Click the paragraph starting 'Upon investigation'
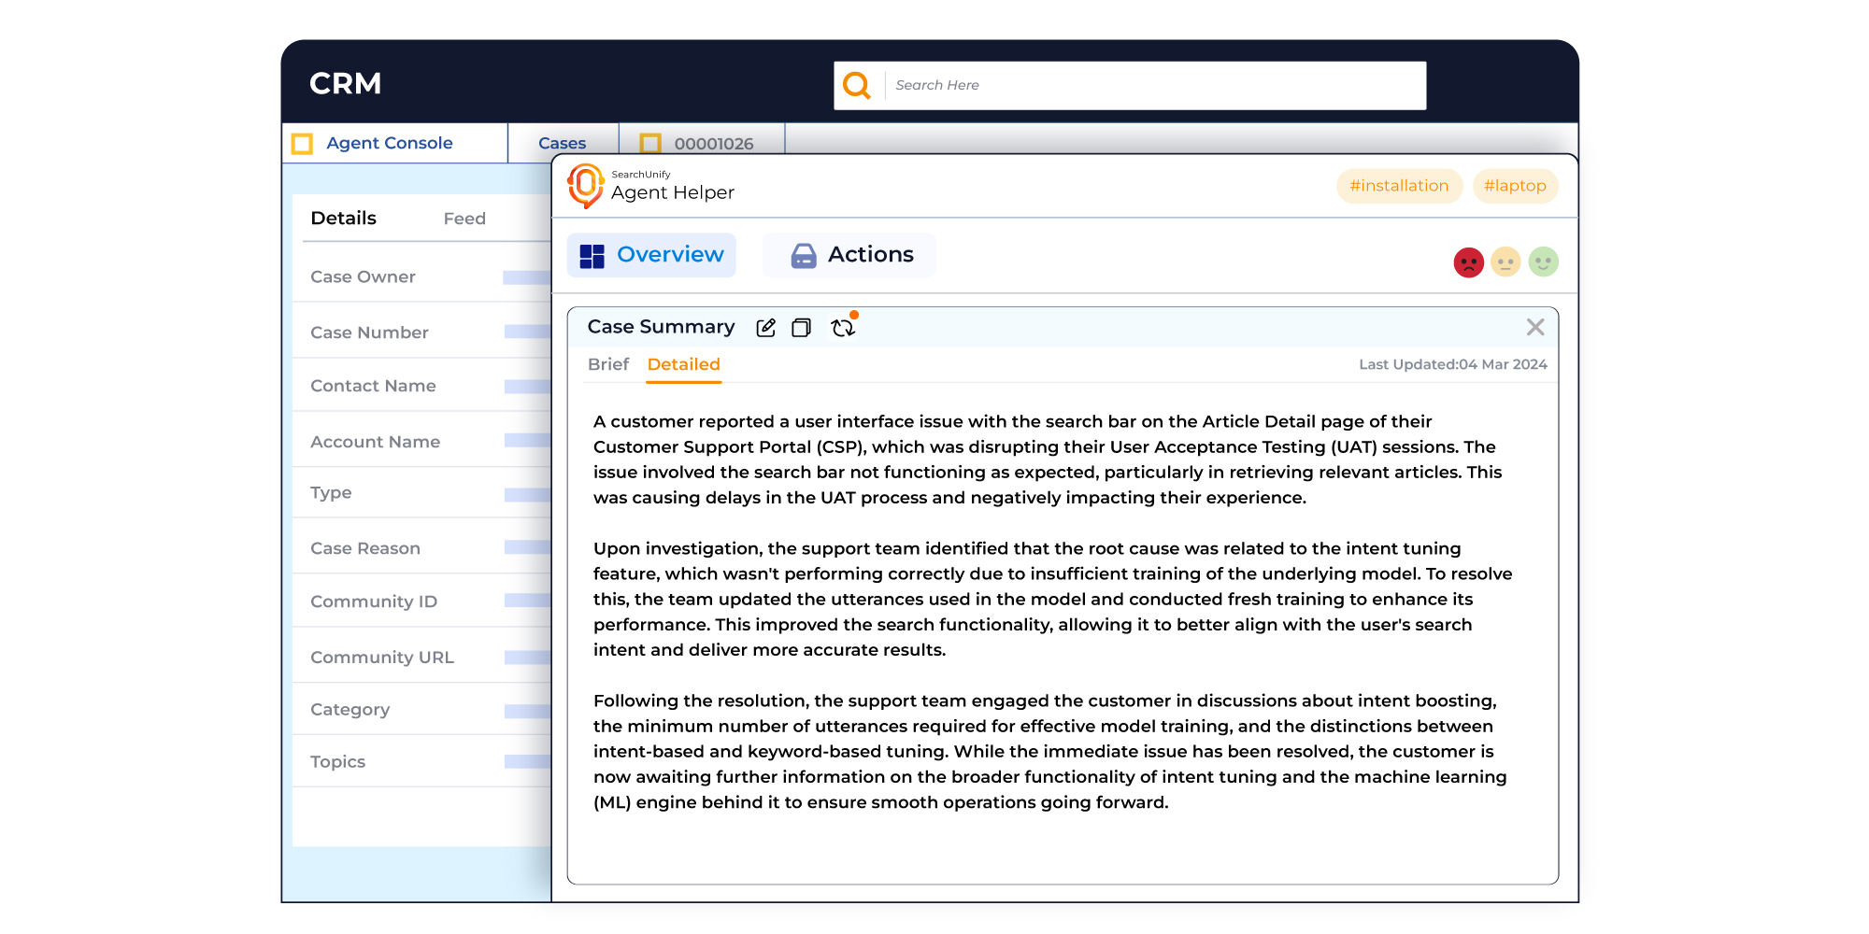 (1052, 599)
